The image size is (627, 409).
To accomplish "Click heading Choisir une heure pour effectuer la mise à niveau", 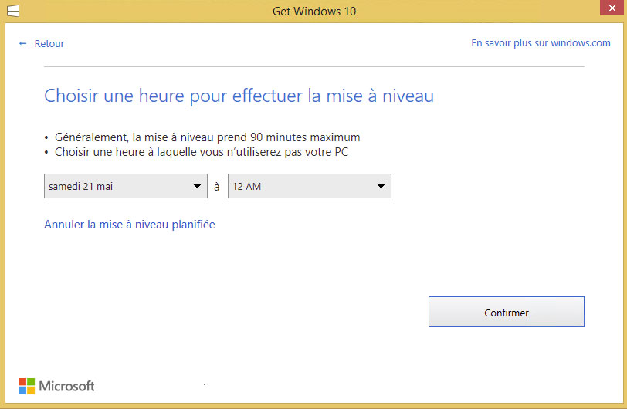I will [239, 96].
